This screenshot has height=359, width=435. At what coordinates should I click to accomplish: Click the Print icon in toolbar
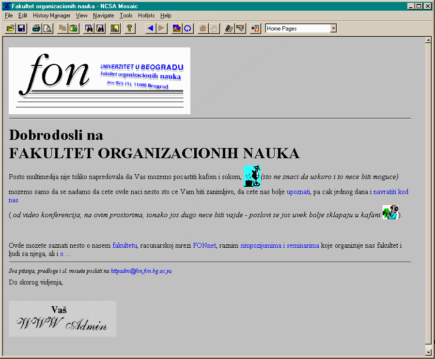click(36, 28)
